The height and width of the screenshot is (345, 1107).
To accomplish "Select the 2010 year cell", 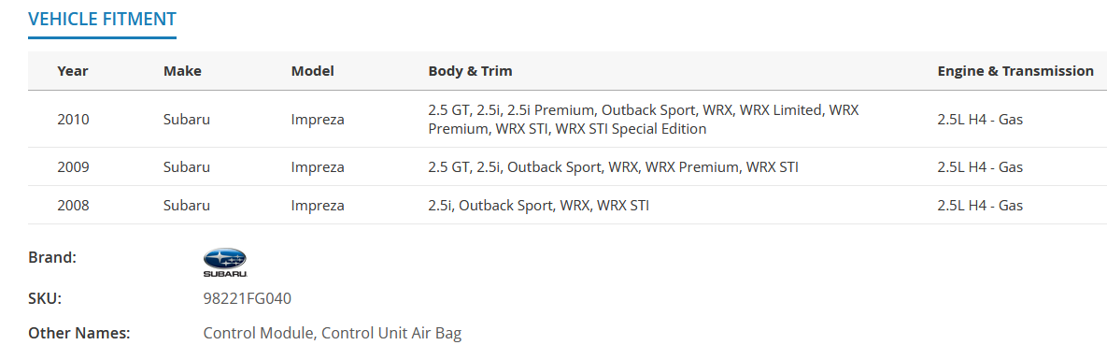I will coord(74,120).
